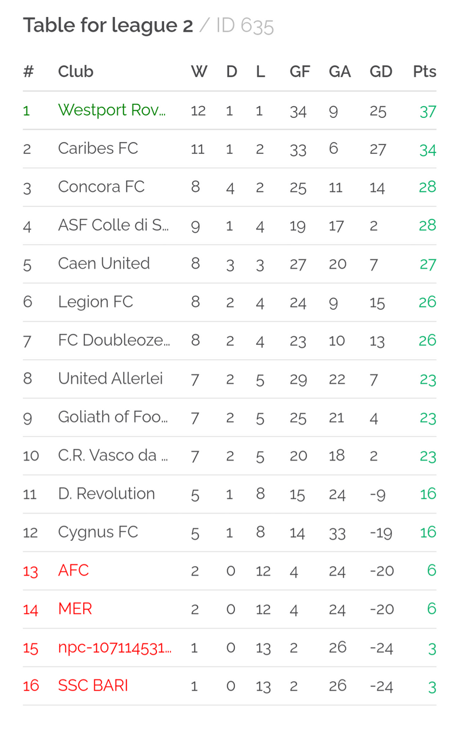
Task: Open the Caribes FC club page
Action: coord(98,148)
